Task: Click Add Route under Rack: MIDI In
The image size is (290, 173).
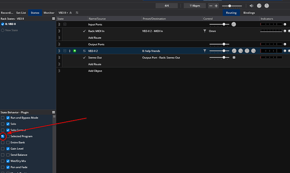Action: click(95, 38)
